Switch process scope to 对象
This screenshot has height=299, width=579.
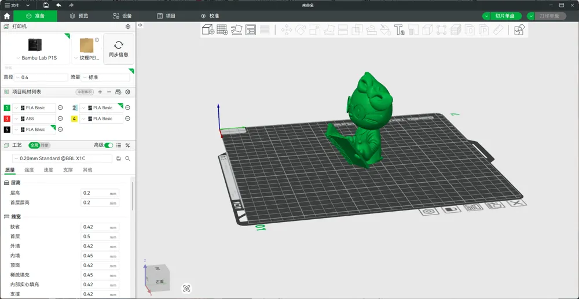coord(45,145)
